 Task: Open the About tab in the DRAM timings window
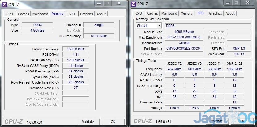click(x=101, y=14)
